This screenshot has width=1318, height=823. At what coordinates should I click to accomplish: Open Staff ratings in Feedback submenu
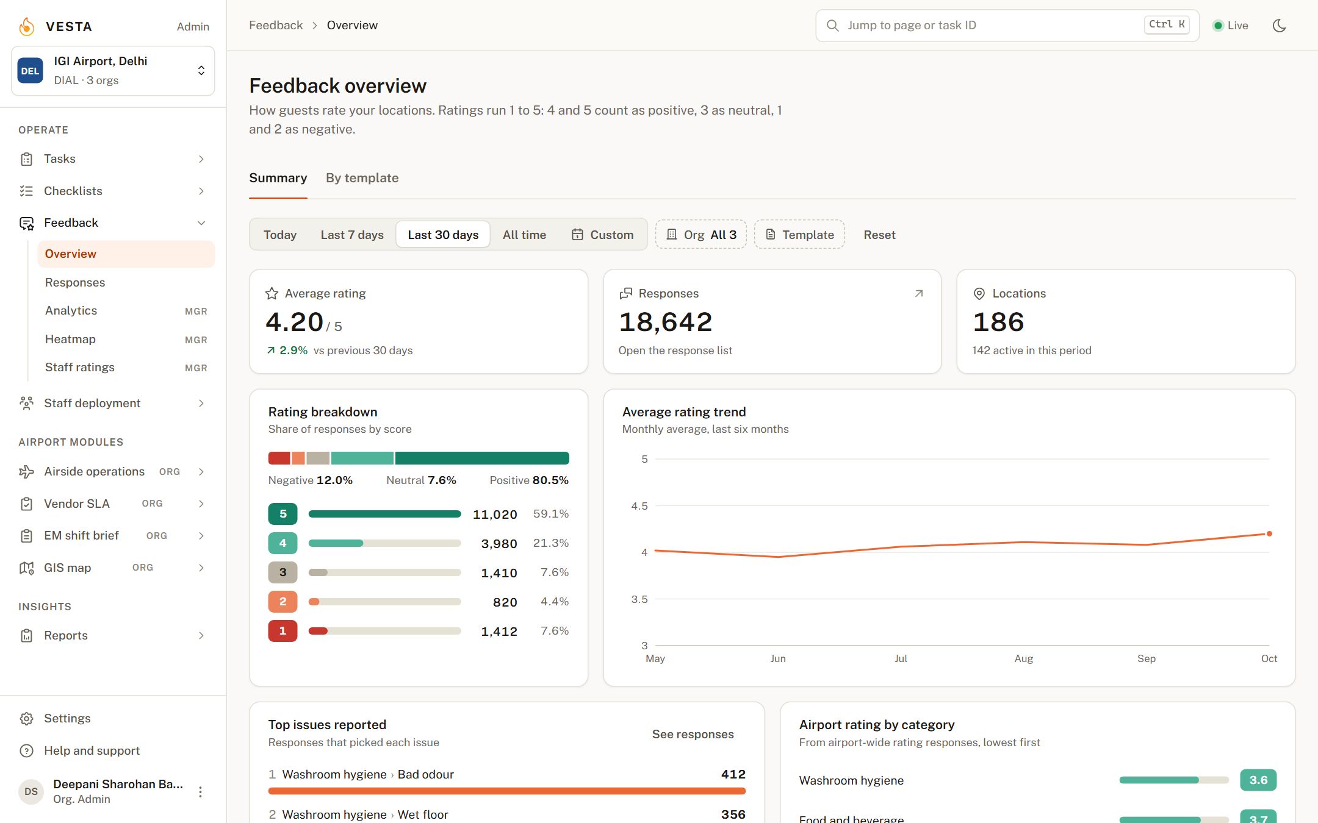coord(126,368)
